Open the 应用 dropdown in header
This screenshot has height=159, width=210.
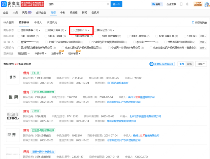157,4
